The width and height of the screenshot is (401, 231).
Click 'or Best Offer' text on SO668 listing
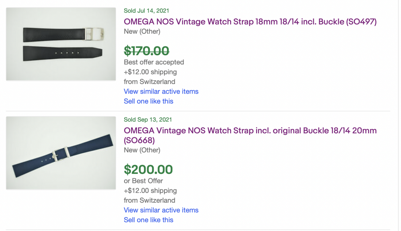(143, 181)
